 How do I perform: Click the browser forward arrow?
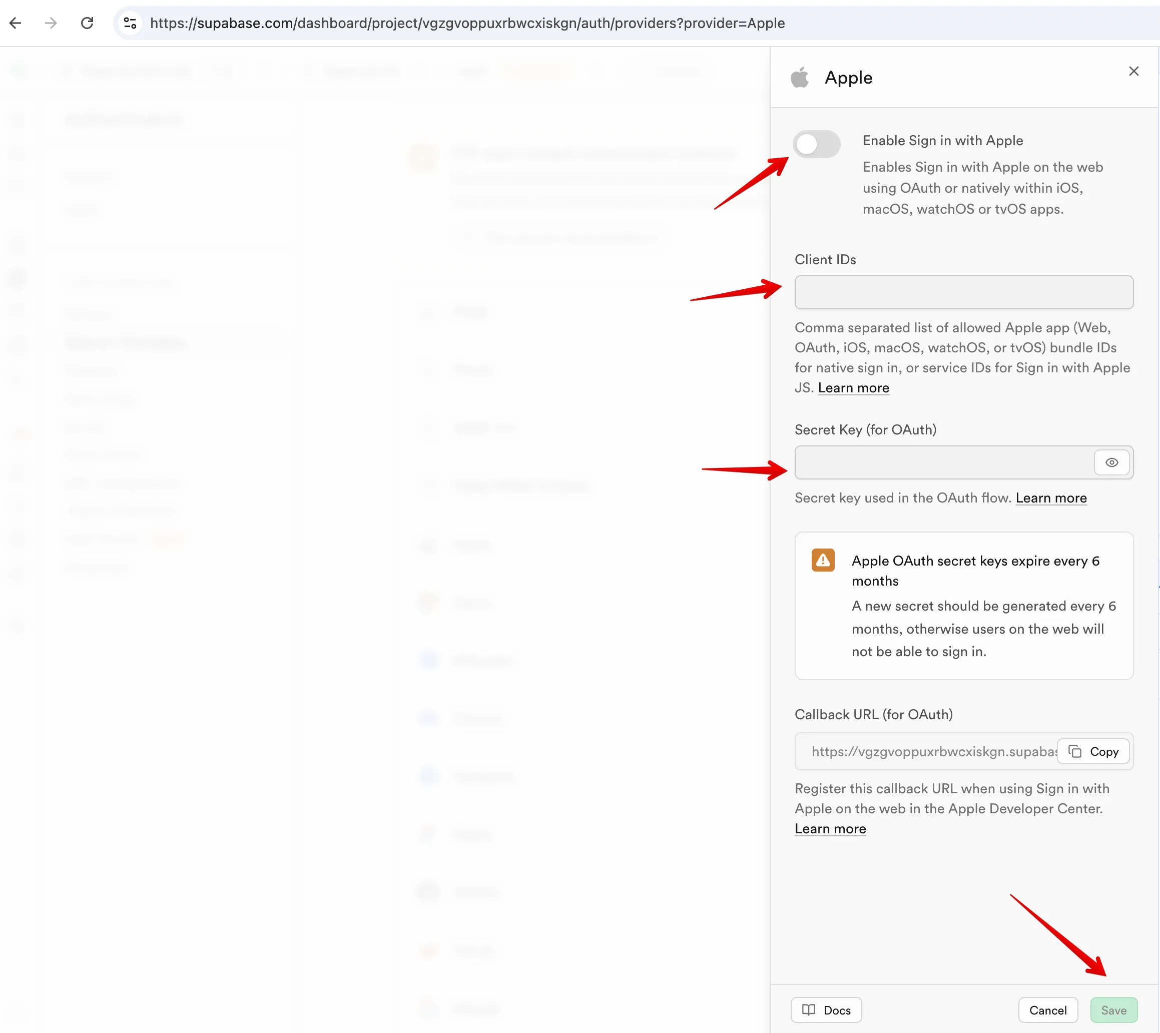[x=51, y=23]
